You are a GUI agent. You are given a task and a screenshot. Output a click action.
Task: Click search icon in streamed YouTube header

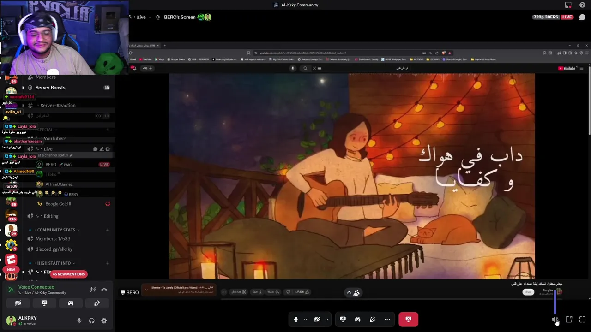305,68
